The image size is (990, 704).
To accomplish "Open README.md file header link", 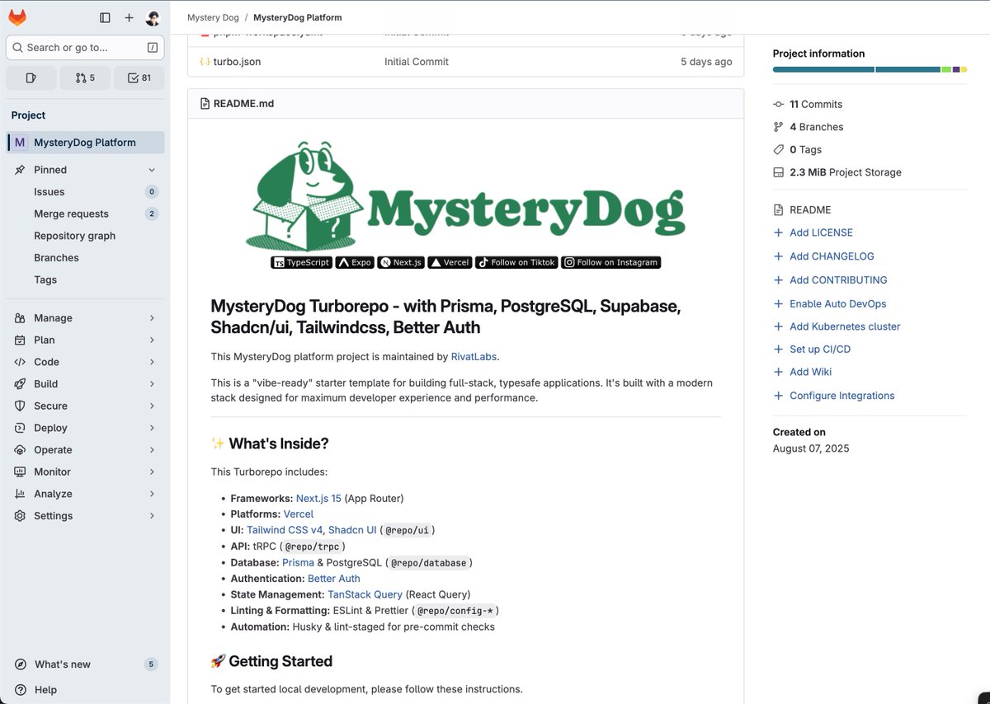I will pyautogui.click(x=243, y=104).
